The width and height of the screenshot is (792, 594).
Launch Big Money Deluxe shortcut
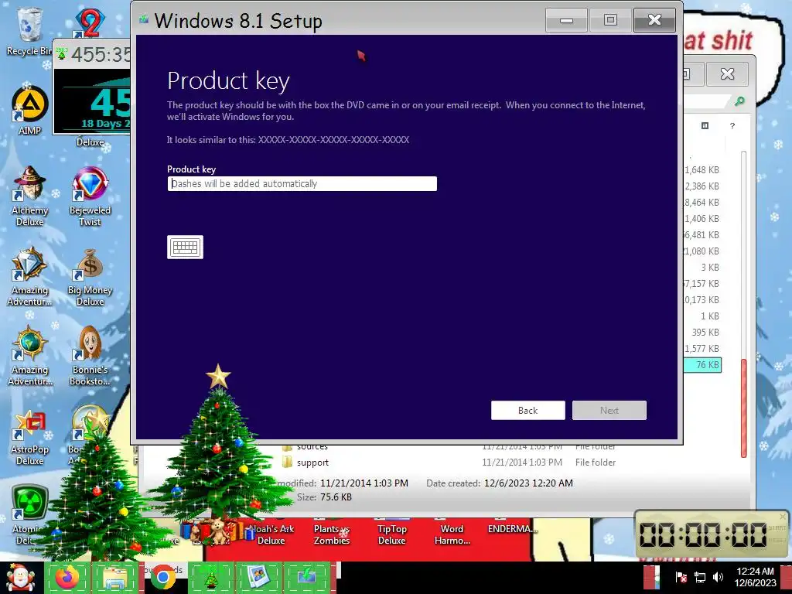[x=90, y=276]
